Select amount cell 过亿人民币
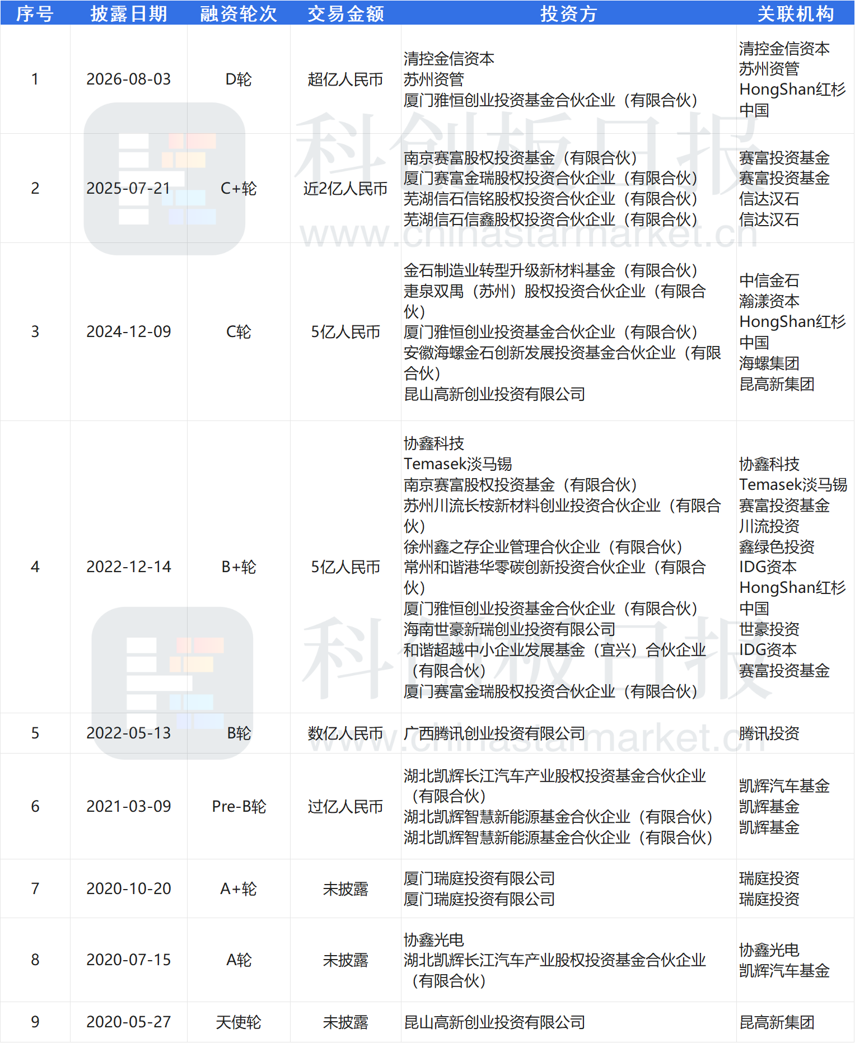The width and height of the screenshot is (855, 1043). 345,806
